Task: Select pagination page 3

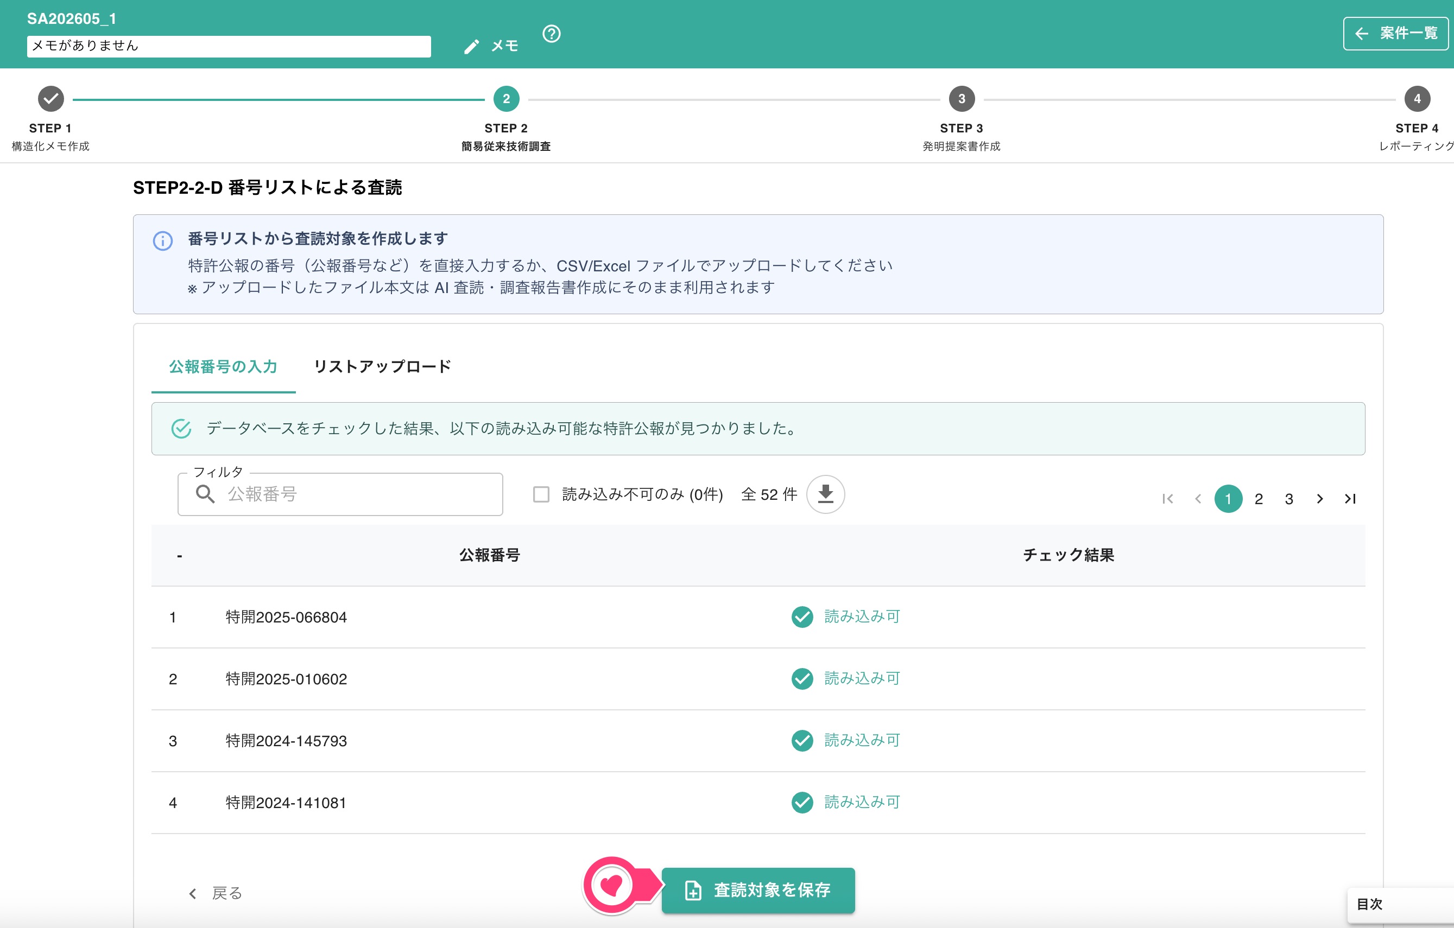Action: click(x=1289, y=499)
